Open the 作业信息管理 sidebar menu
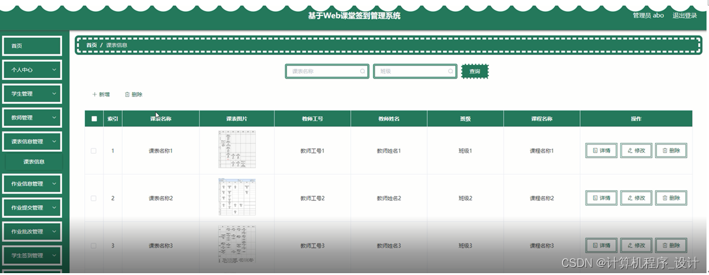Screen dimensions: 709x275 point(32,184)
